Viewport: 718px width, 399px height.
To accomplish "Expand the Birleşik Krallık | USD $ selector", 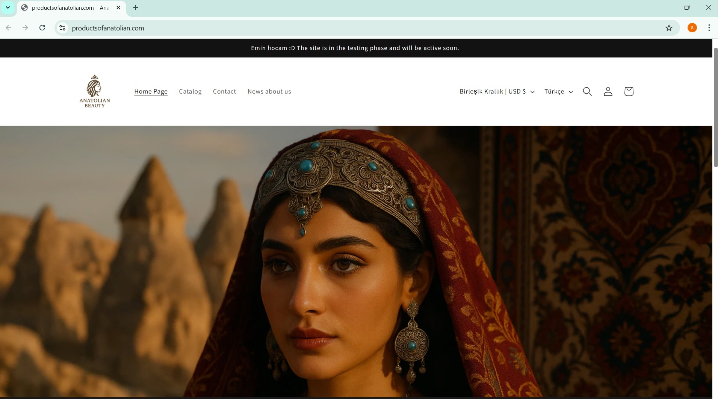I will [496, 91].
